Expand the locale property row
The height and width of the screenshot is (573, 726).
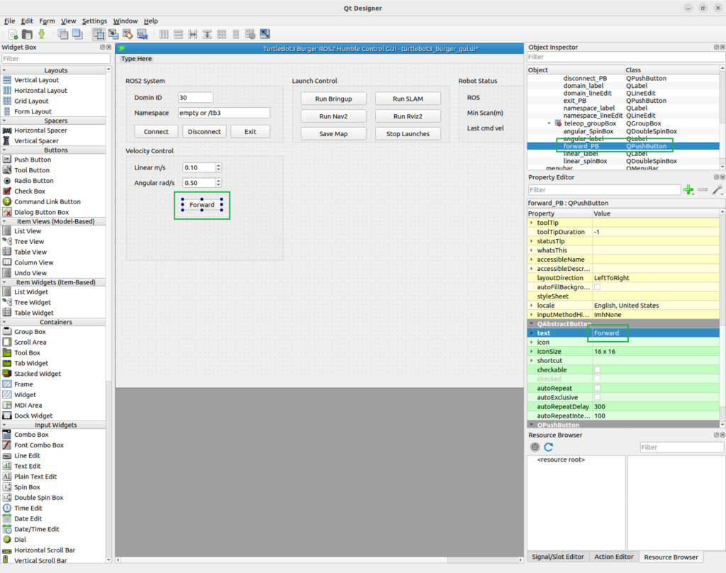(x=532, y=305)
